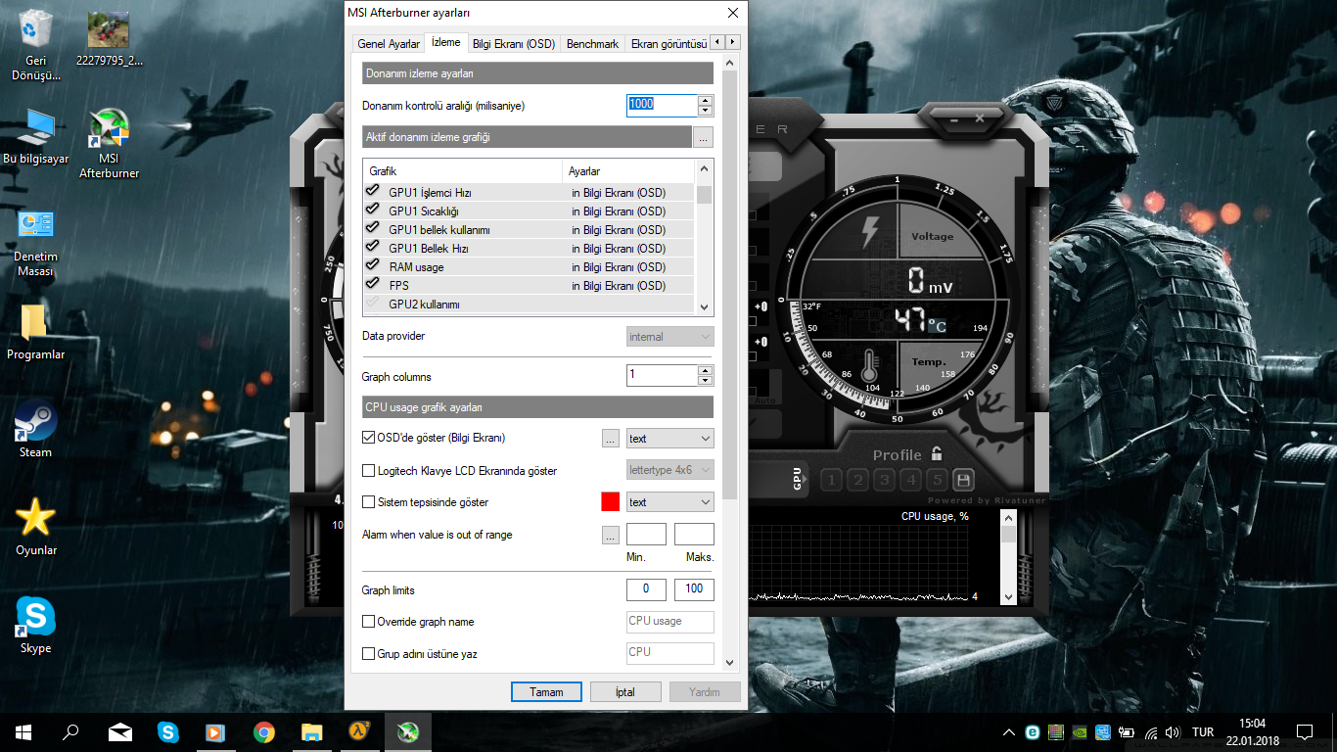Image resolution: width=1337 pixels, height=752 pixels.
Task: Open File Explorer from the taskbar
Action: click(311, 731)
